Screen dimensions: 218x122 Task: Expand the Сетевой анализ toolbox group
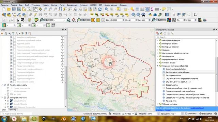click(157, 63)
